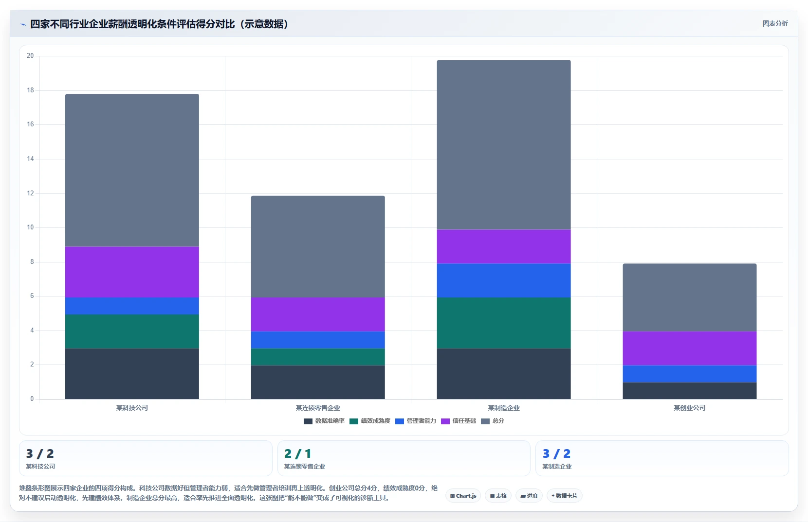Click the description paragraph starting 堆叠条形图展示
808x522 pixels.
click(228, 493)
